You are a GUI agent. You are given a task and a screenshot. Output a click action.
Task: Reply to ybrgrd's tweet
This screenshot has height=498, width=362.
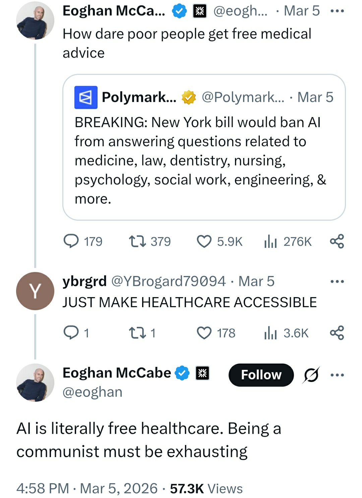pyautogui.click(x=71, y=333)
